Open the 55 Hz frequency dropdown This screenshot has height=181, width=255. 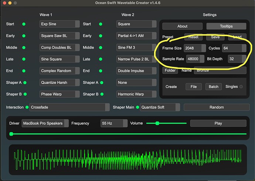point(114,123)
